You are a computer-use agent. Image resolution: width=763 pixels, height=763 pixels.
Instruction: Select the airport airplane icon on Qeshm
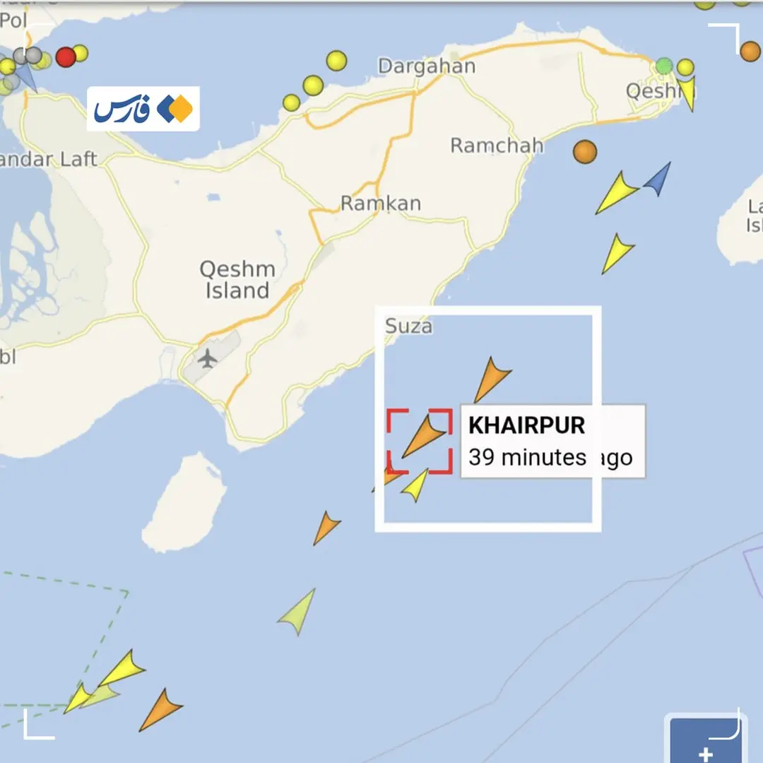tap(207, 358)
